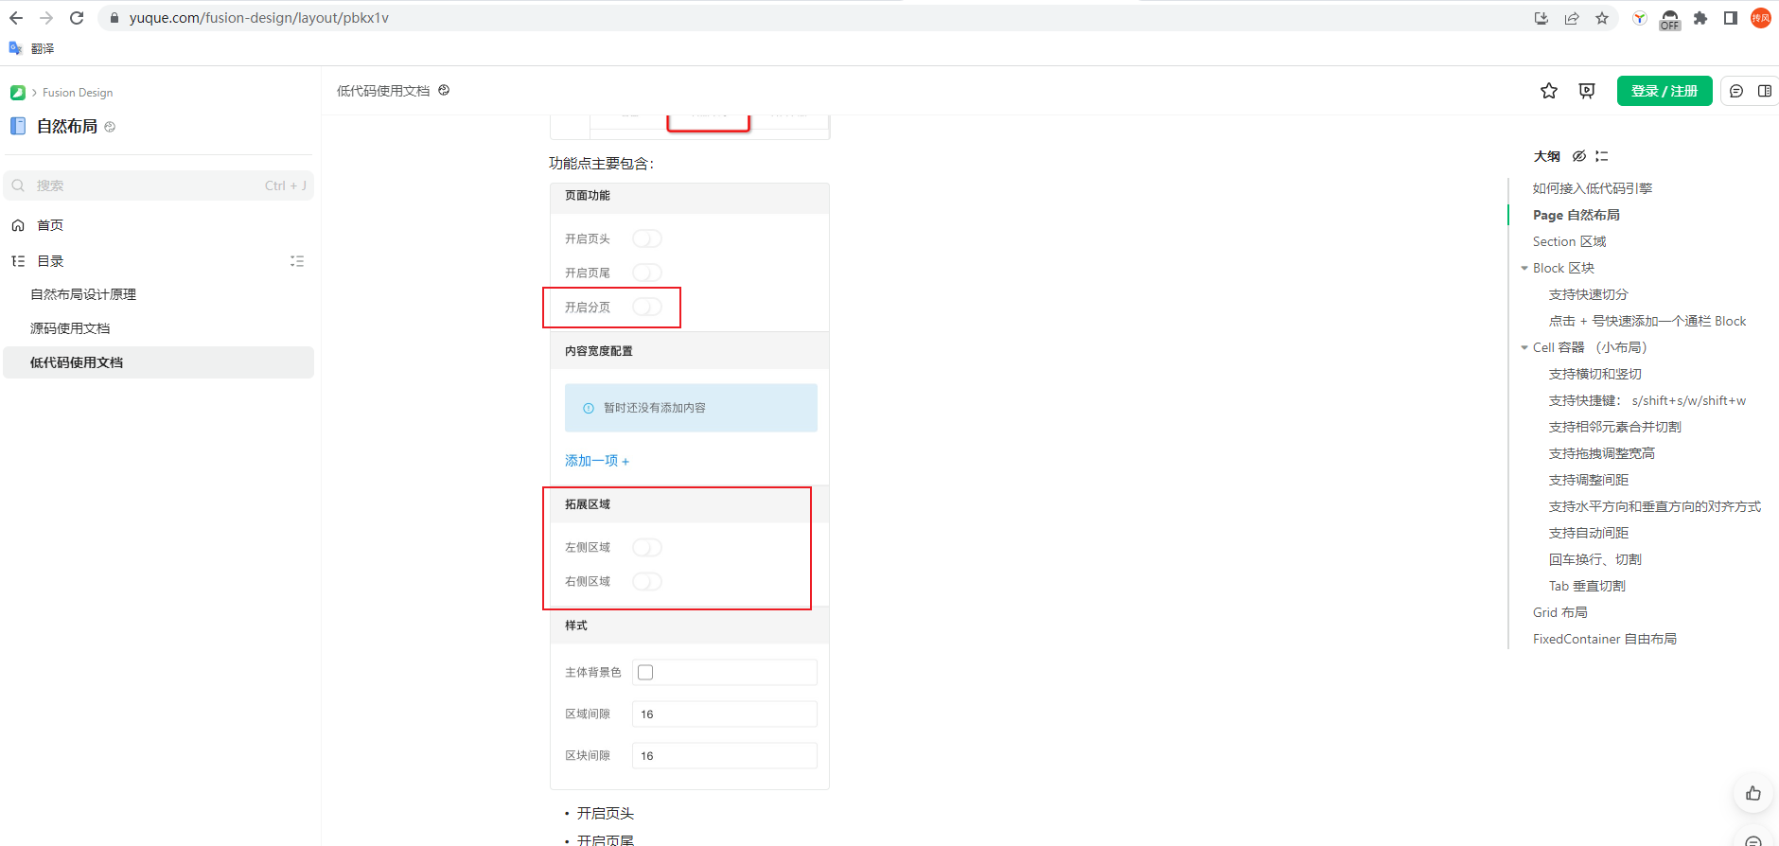Reload the current page
Viewport: 1779px width, 846px height.
77,18
